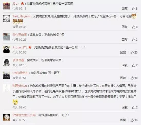Open avatar of Da哎呀我去

point(6,75)
